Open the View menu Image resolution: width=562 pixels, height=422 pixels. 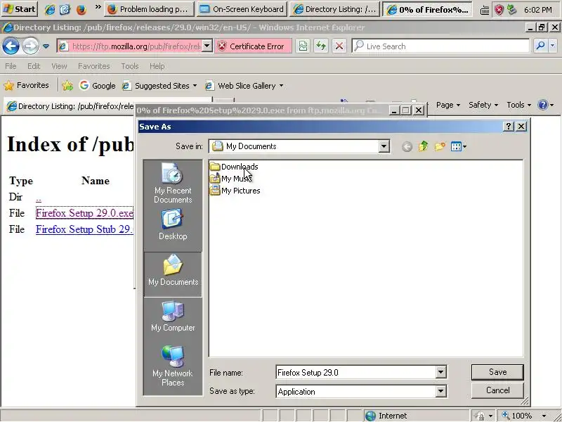pos(59,66)
